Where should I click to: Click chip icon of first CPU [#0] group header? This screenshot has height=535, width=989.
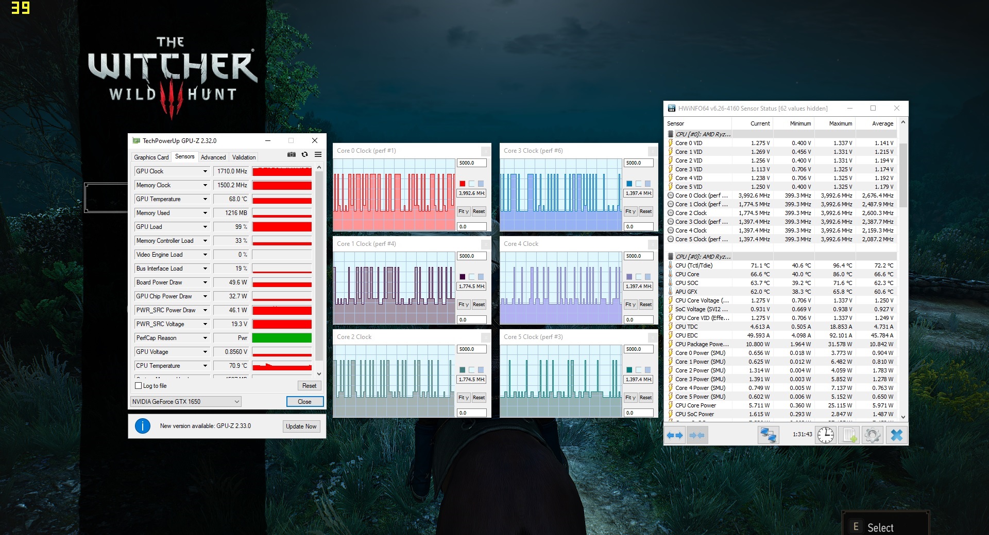[671, 134]
